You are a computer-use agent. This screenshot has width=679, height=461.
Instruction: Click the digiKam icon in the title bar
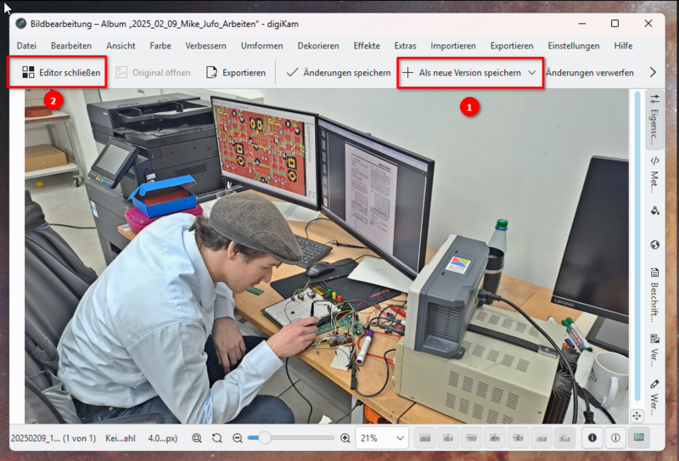pos(20,24)
